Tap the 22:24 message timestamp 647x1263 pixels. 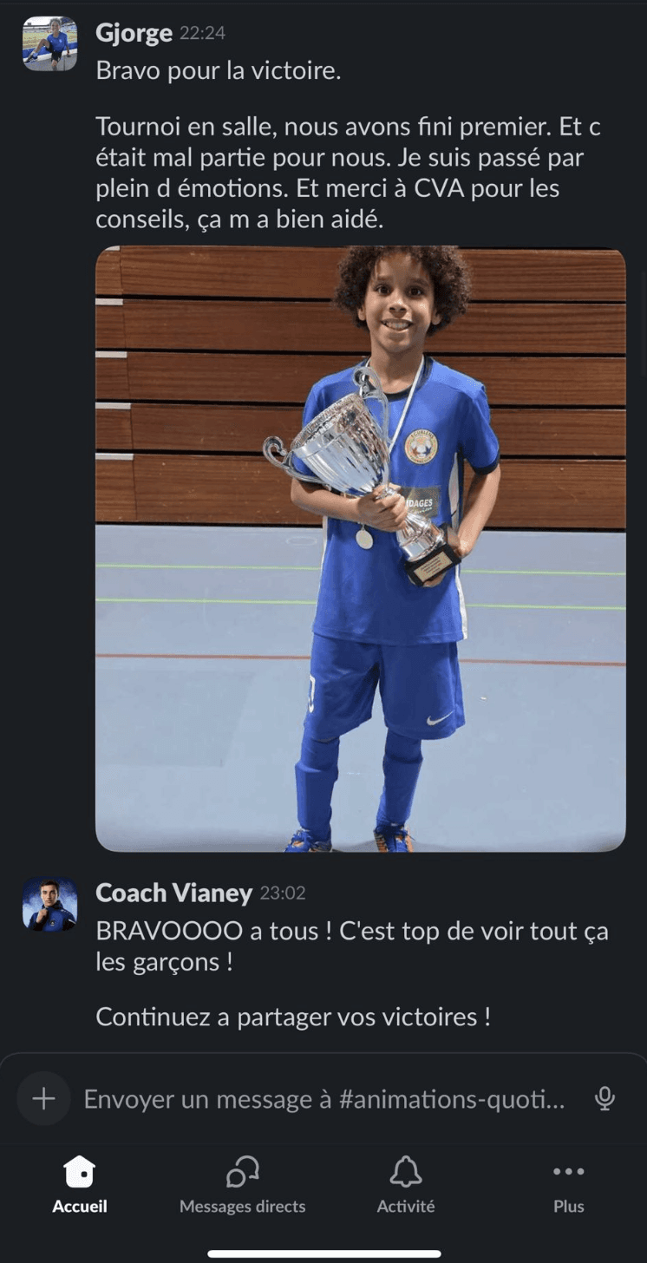pos(202,34)
